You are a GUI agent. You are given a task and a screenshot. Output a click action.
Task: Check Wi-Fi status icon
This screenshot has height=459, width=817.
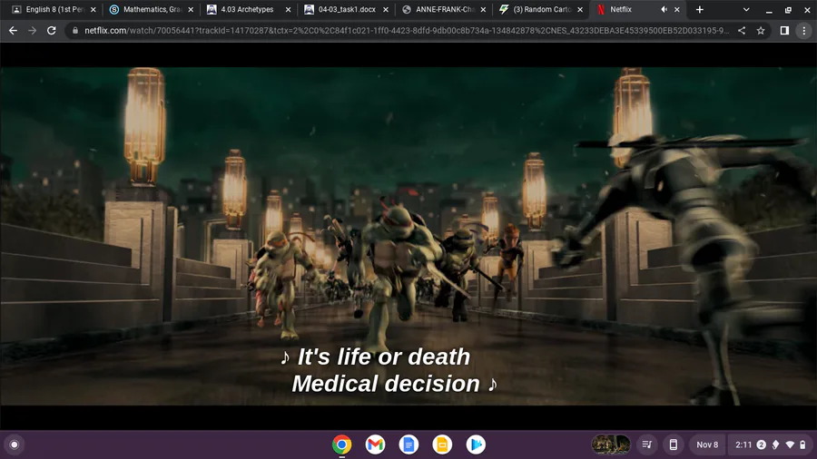coord(790,444)
